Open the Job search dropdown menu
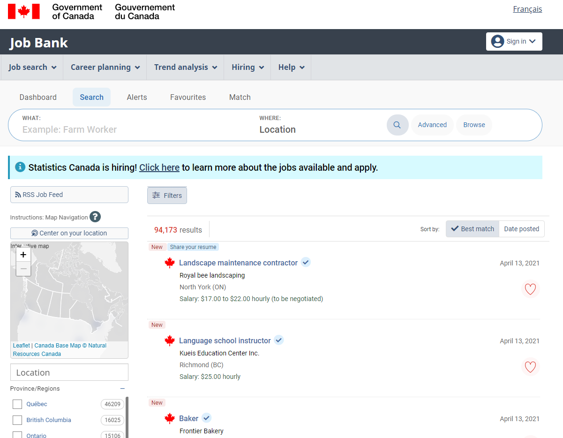The width and height of the screenshot is (563, 438). [x=32, y=67]
